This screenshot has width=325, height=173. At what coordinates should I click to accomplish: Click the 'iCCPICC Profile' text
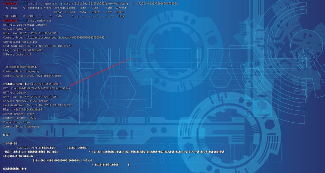(x=29, y=148)
